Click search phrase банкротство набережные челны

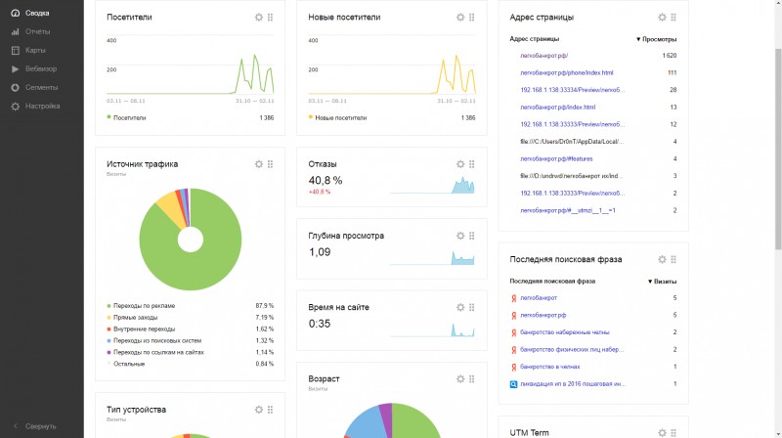565,332
